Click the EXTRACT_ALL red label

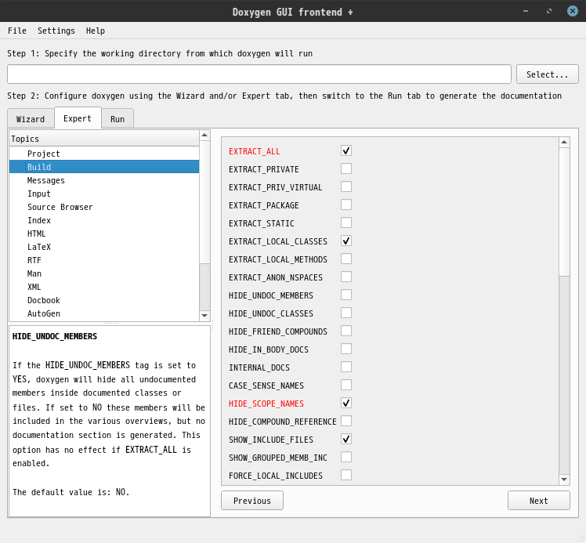[254, 151]
